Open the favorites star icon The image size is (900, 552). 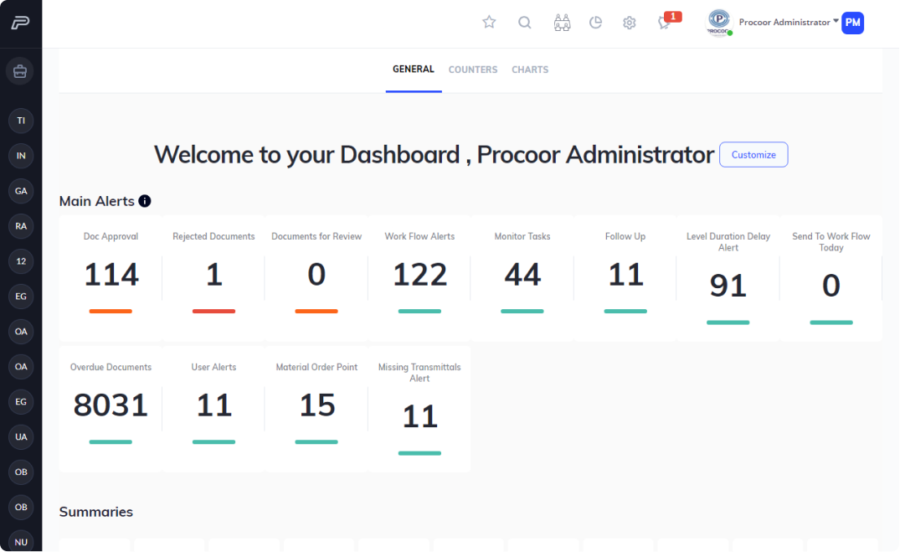tap(489, 23)
